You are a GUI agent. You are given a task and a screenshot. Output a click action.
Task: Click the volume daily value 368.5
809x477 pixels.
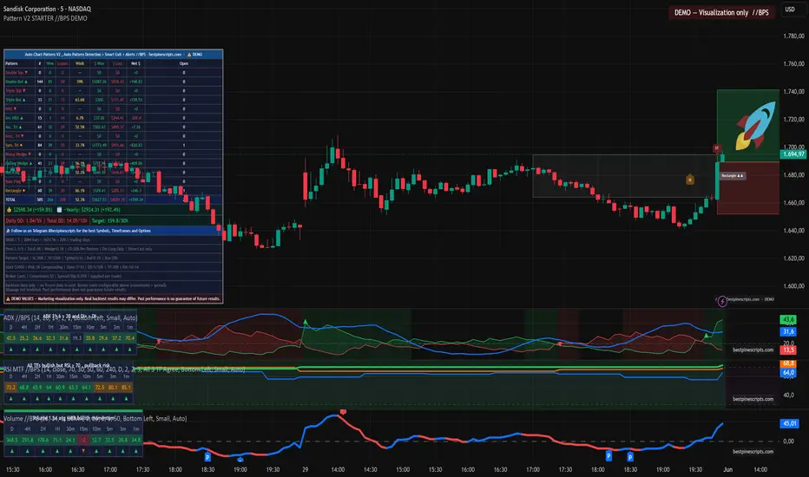point(12,440)
